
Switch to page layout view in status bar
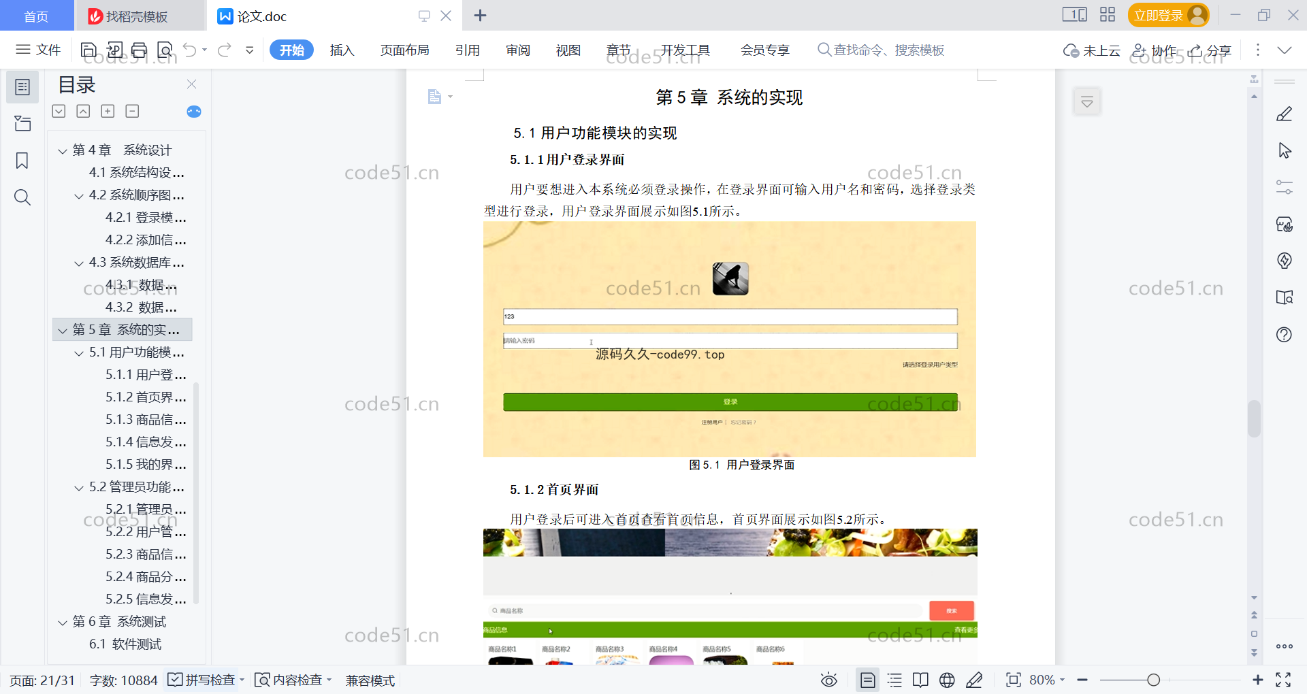[x=867, y=680]
